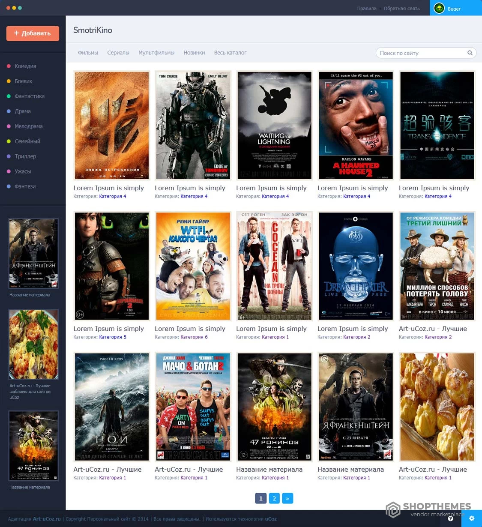Select Комедия genre in sidebar
Viewport: 482px width, 527px height.
pos(25,66)
